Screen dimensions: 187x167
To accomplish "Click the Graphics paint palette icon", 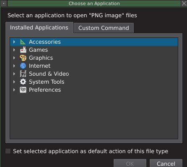I will [x=23, y=58].
